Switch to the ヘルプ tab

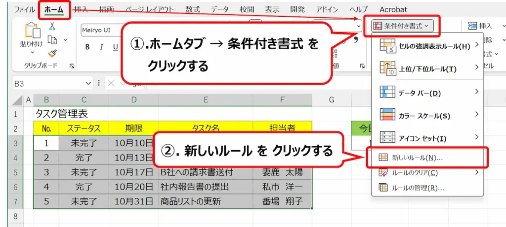point(358,9)
